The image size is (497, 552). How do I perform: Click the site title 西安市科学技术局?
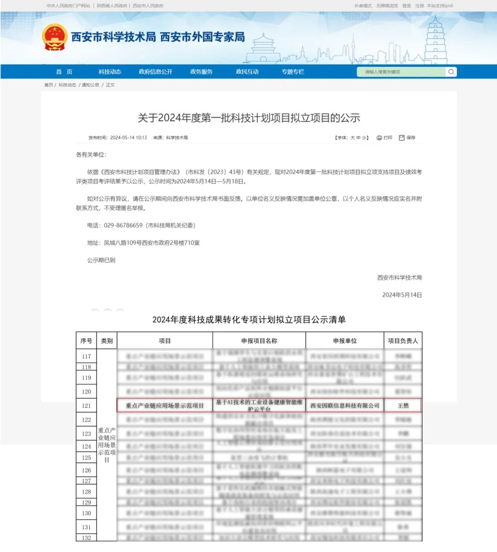(114, 37)
